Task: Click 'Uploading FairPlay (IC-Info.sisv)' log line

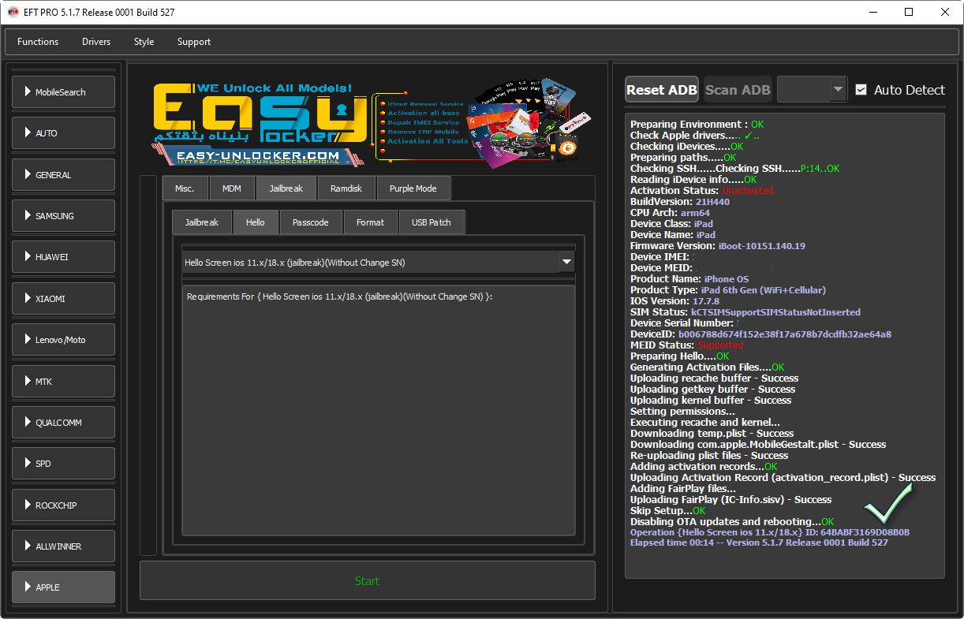Action: point(731,500)
